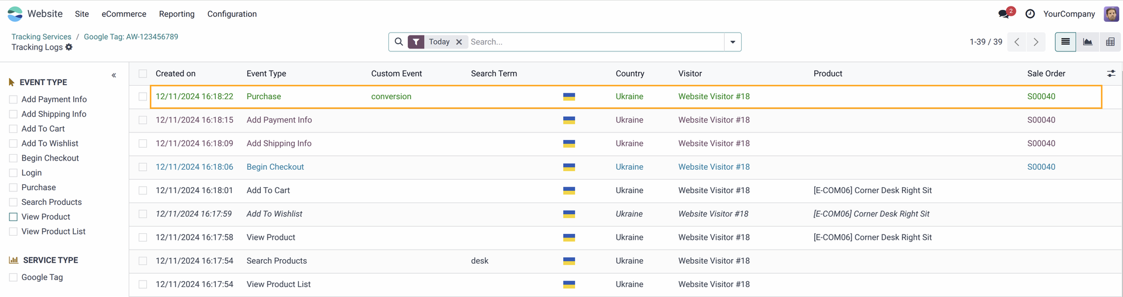Open the user avatar menu
The width and height of the screenshot is (1123, 297).
1111,13
